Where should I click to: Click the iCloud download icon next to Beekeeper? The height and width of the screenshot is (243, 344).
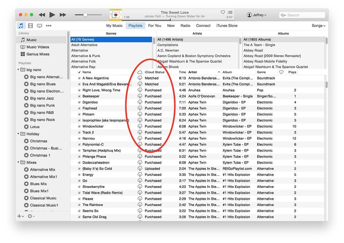click(140, 96)
